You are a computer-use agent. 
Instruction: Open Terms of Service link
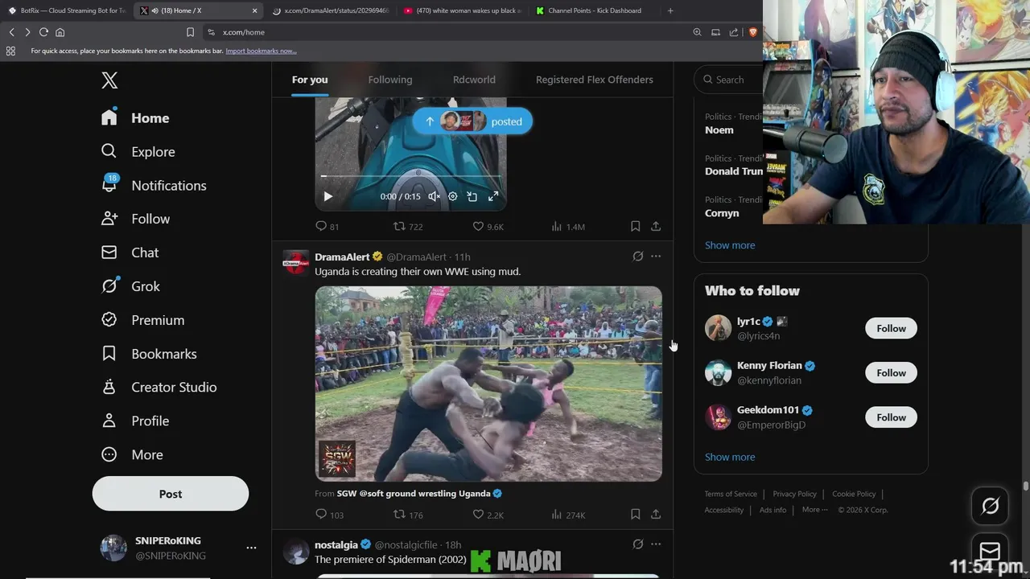731,494
